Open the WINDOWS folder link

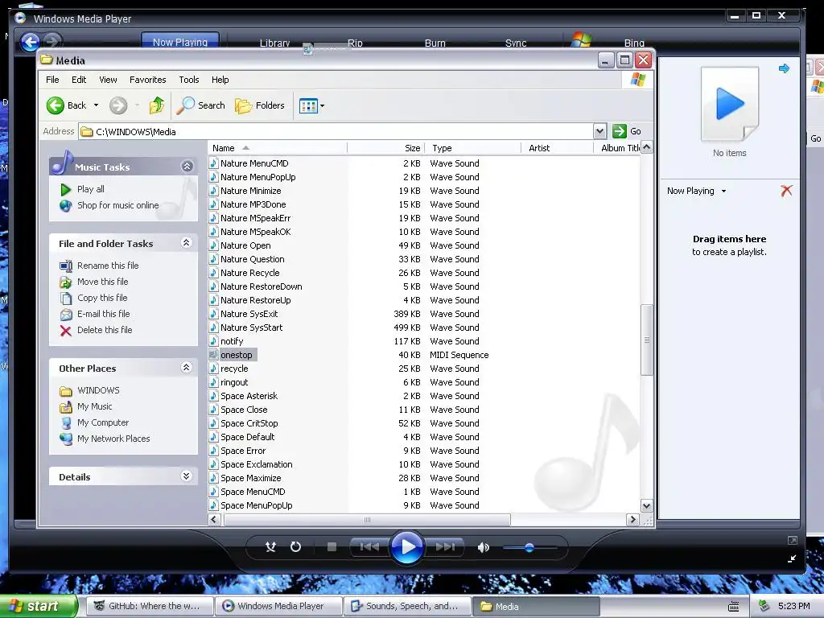(98, 390)
